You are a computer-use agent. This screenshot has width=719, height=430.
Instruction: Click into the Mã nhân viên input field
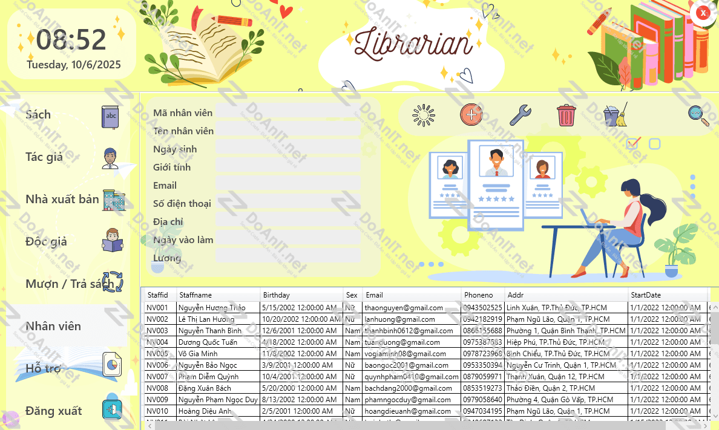(287, 113)
